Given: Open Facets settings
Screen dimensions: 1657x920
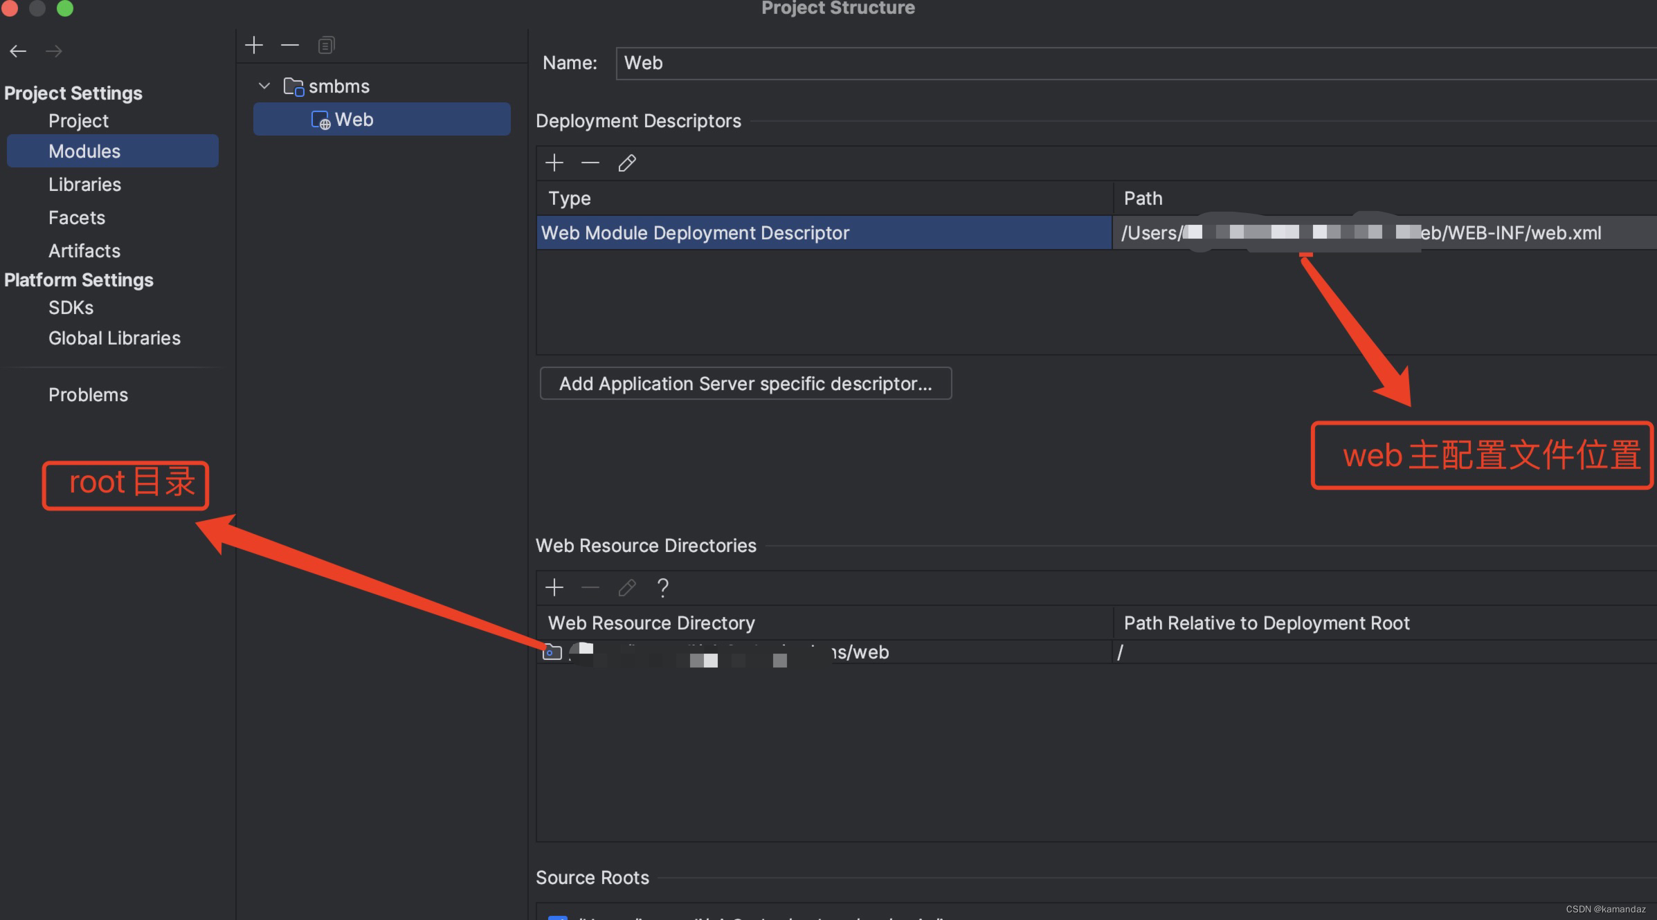Looking at the screenshot, I should point(77,218).
